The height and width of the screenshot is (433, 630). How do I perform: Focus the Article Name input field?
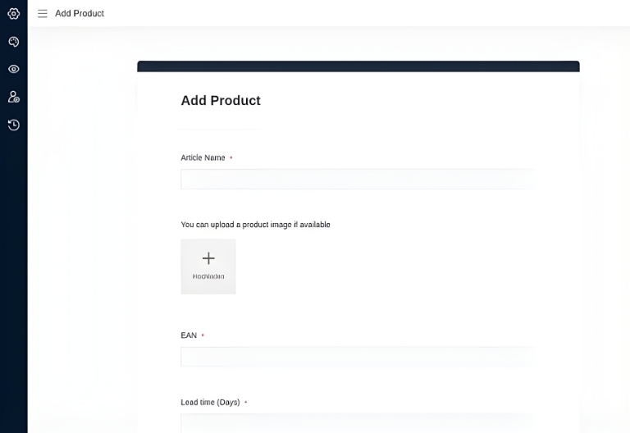tap(357, 179)
